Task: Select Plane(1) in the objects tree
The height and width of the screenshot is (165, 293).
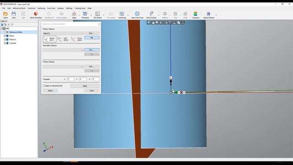Action: (x=12, y=39)
